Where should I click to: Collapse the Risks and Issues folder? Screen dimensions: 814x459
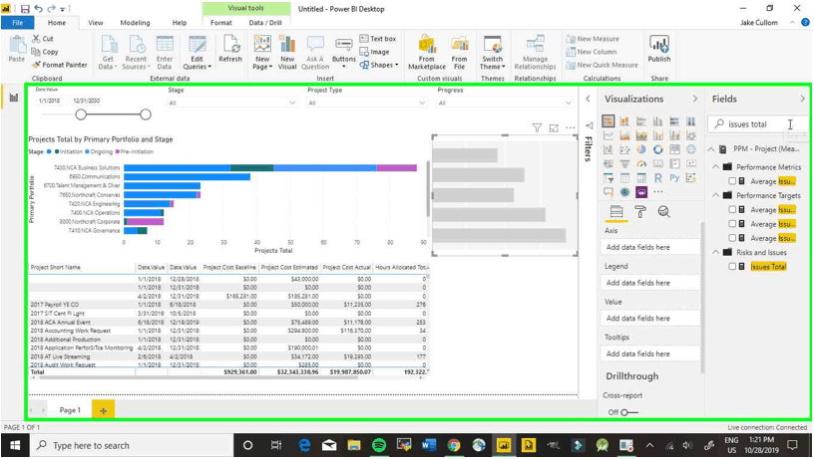click(716, 252)
